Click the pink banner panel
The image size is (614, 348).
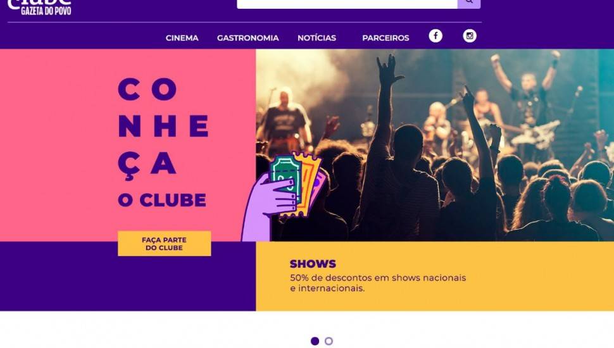click(128, 145)
